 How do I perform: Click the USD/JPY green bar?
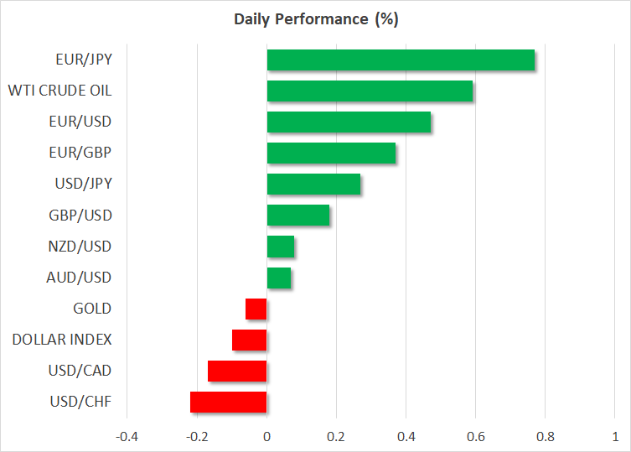[313, 184]
